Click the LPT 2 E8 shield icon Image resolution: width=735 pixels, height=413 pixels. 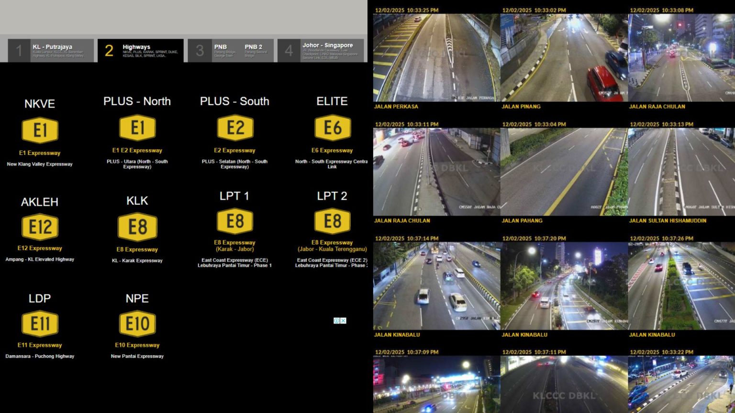click(332, 221)
